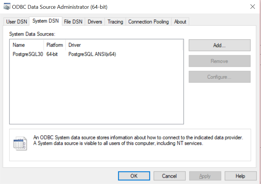
Task: Close the ODBC Data Source Administrator window
Action: point(253,7)
